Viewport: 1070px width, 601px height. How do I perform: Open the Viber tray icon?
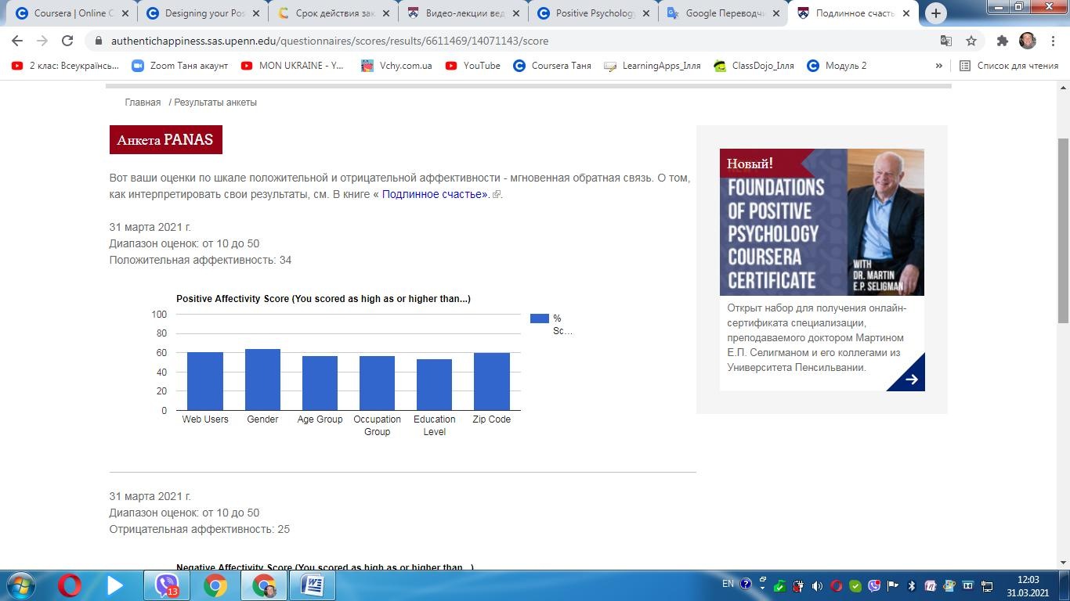pyautogui.click(x=873, y=585)
